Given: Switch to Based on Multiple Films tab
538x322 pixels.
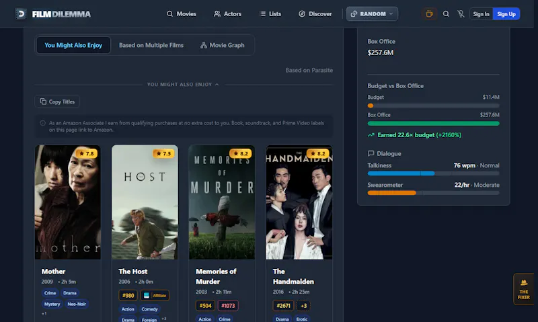Looking at the screenshot, I should [151, 45].
